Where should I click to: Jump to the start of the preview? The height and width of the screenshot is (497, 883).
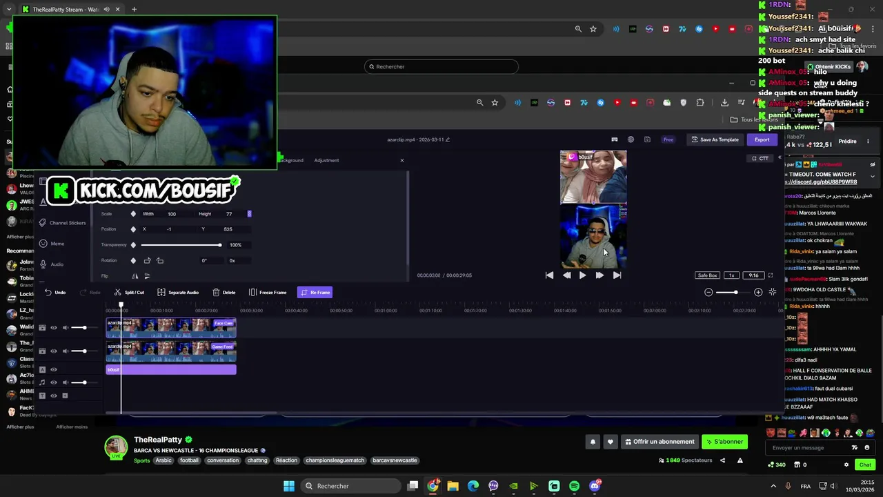coord(549,275)
